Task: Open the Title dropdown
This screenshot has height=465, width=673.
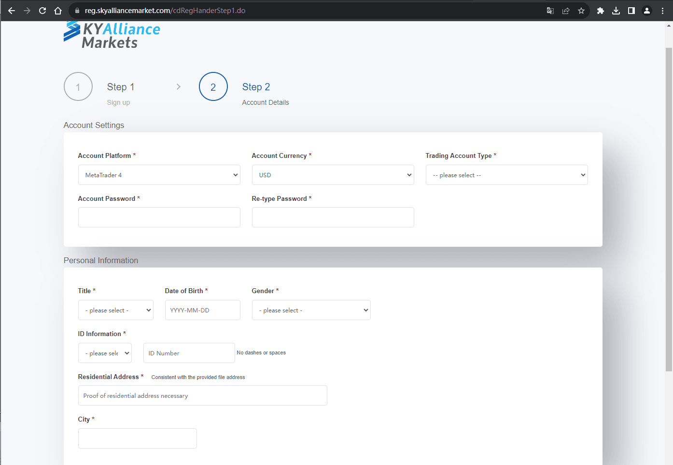Action: 116,310
